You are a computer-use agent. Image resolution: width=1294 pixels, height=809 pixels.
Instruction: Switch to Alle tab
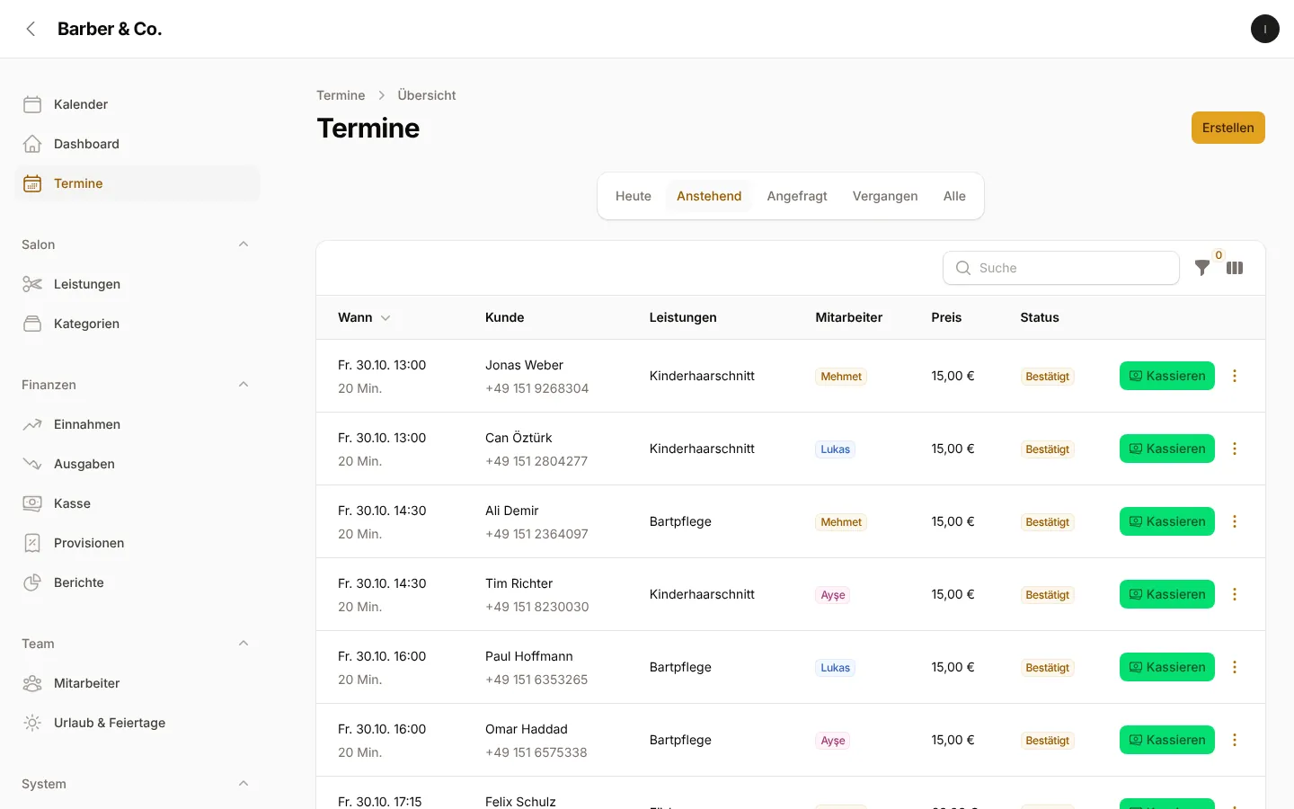click(954, 196)
